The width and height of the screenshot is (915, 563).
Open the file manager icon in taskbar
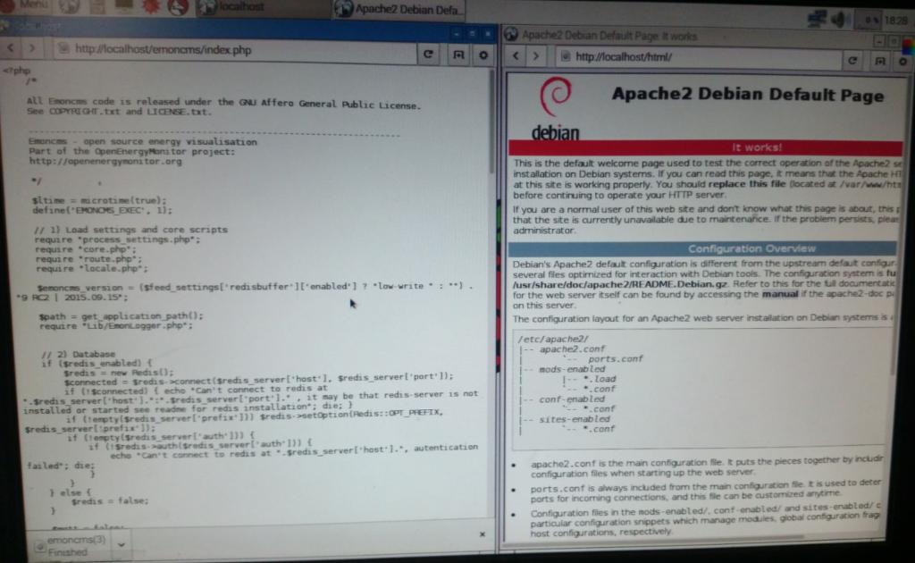(x=97, y=6)
